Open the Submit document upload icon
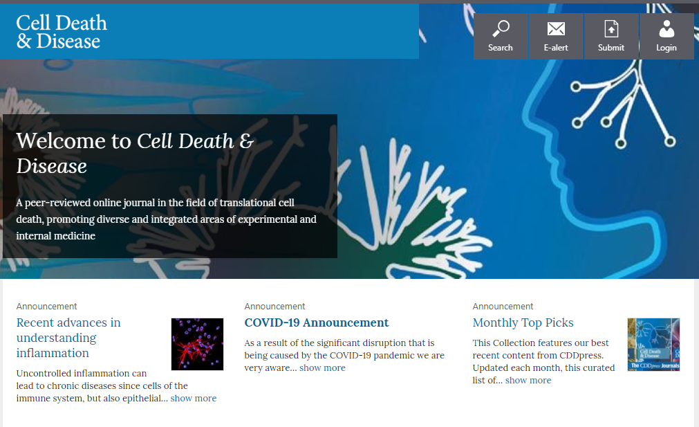Screen dimensions: 699x427 (x=611, y=29)
